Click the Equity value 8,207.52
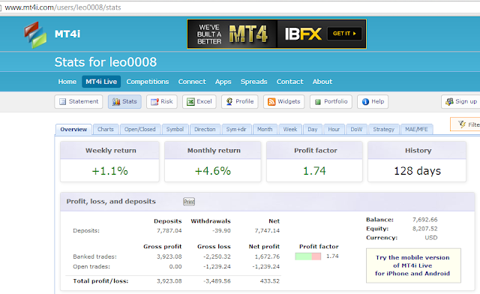 [425, 229]
